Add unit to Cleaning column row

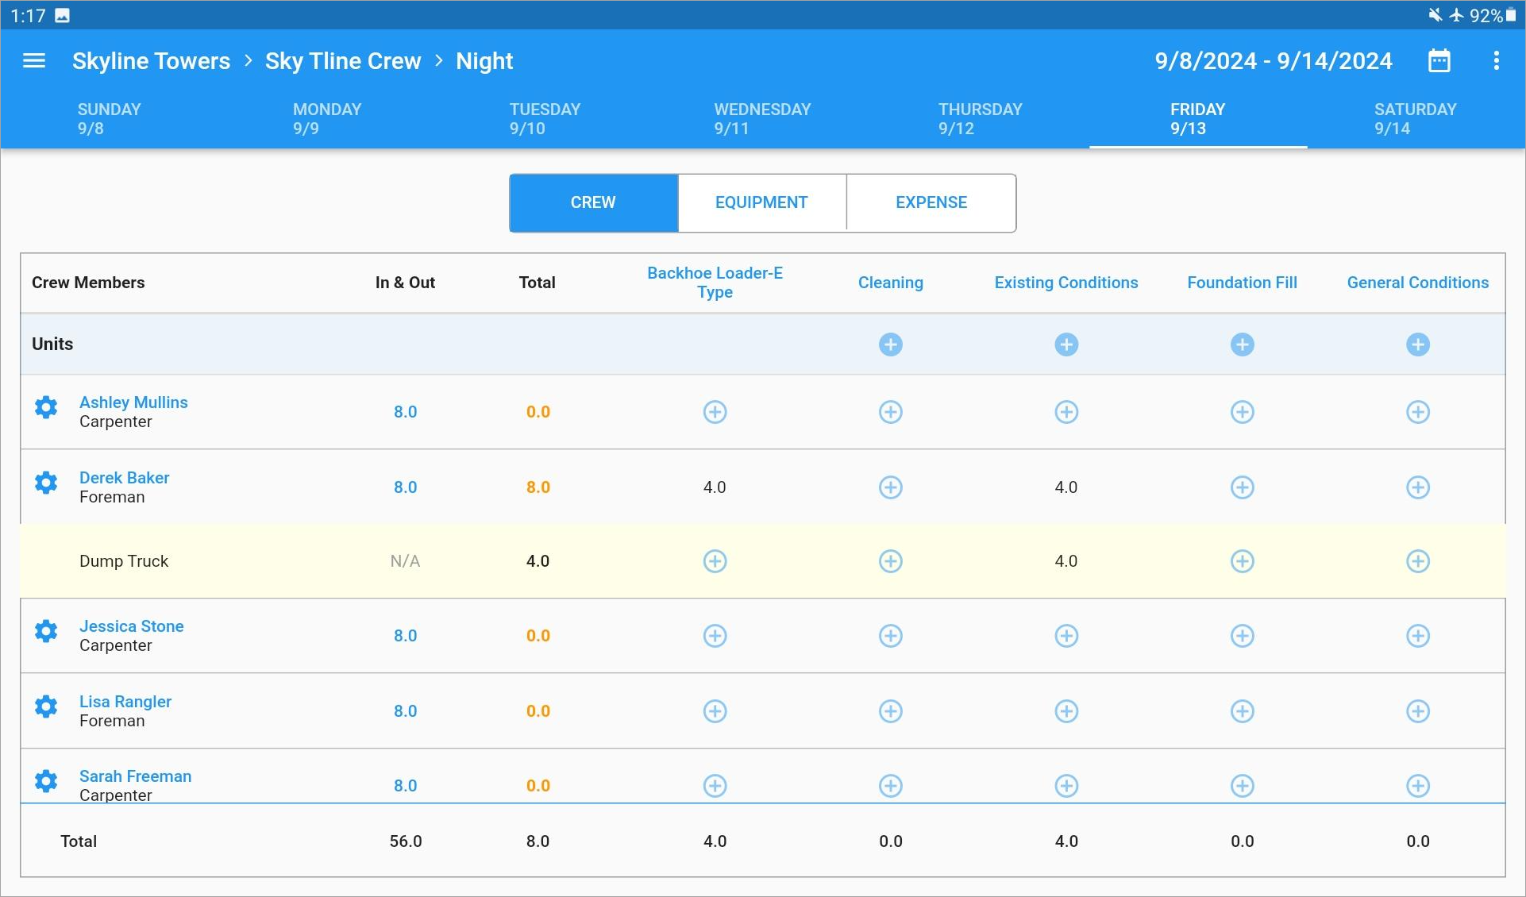(889, 344)
